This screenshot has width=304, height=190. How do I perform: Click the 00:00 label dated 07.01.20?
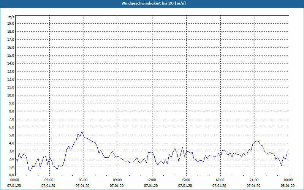click(x=14, y=180)
